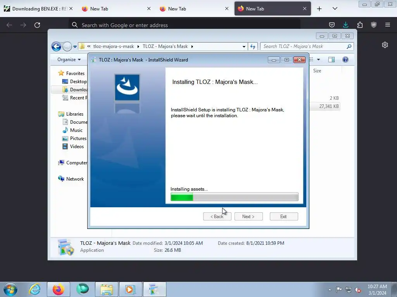Expand the Explorer address bar dropdown
The width and height of the screenshot is (397, 297).
(x=244, y=46)
